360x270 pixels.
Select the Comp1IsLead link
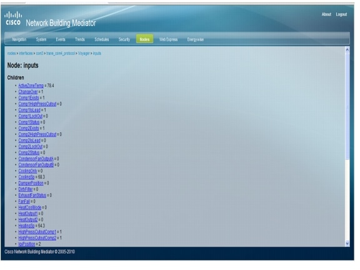click(x=29, y=110)
